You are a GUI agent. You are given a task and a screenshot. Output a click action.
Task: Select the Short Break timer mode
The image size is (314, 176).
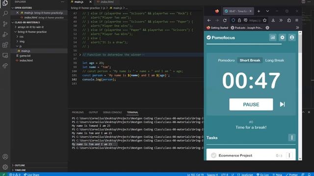point(250,60)
